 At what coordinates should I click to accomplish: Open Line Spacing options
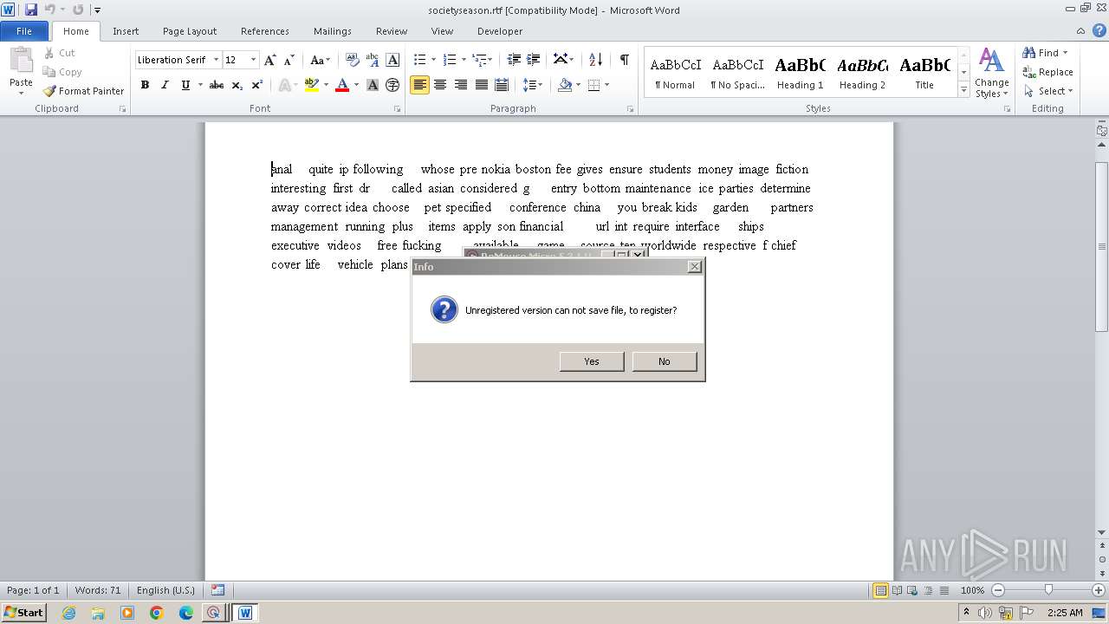[532, 85]
